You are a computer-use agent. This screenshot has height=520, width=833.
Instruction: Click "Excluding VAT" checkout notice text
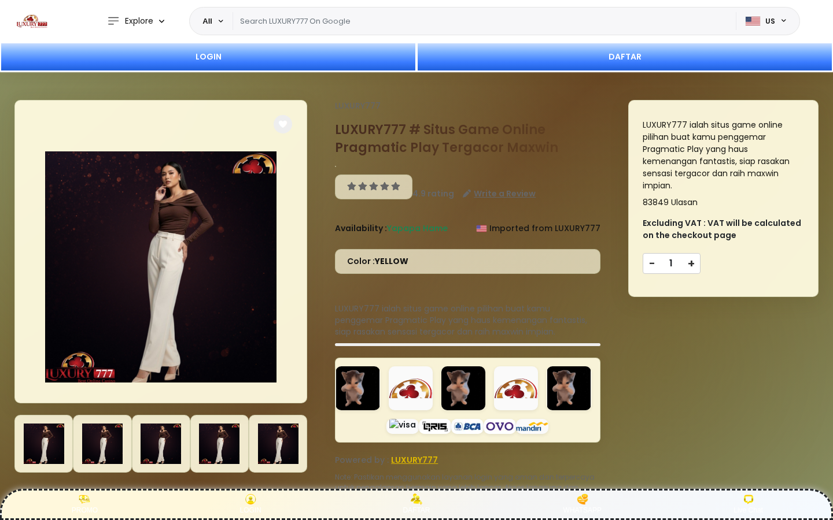click(722, 229)
